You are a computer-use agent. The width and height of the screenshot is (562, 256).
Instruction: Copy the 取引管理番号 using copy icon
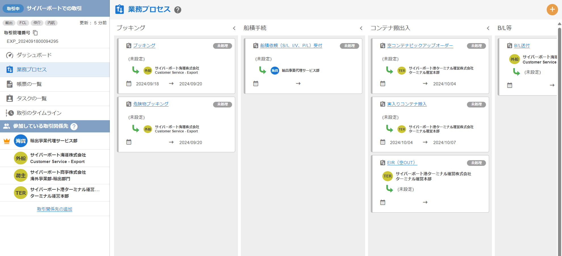click(x=35, y=33)
